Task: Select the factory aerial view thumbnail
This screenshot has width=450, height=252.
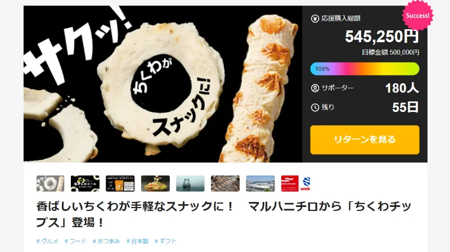Action: 260,183
